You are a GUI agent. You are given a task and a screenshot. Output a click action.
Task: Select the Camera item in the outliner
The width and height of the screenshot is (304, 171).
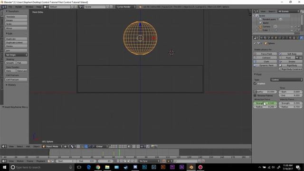point(266,27)
